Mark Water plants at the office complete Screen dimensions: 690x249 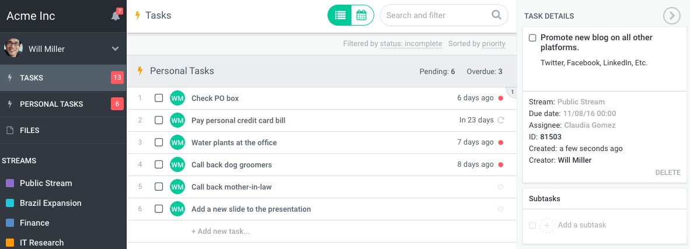159,142
